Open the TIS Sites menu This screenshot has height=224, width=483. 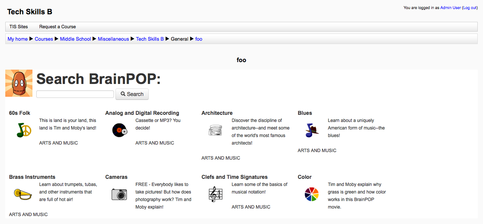18,27
